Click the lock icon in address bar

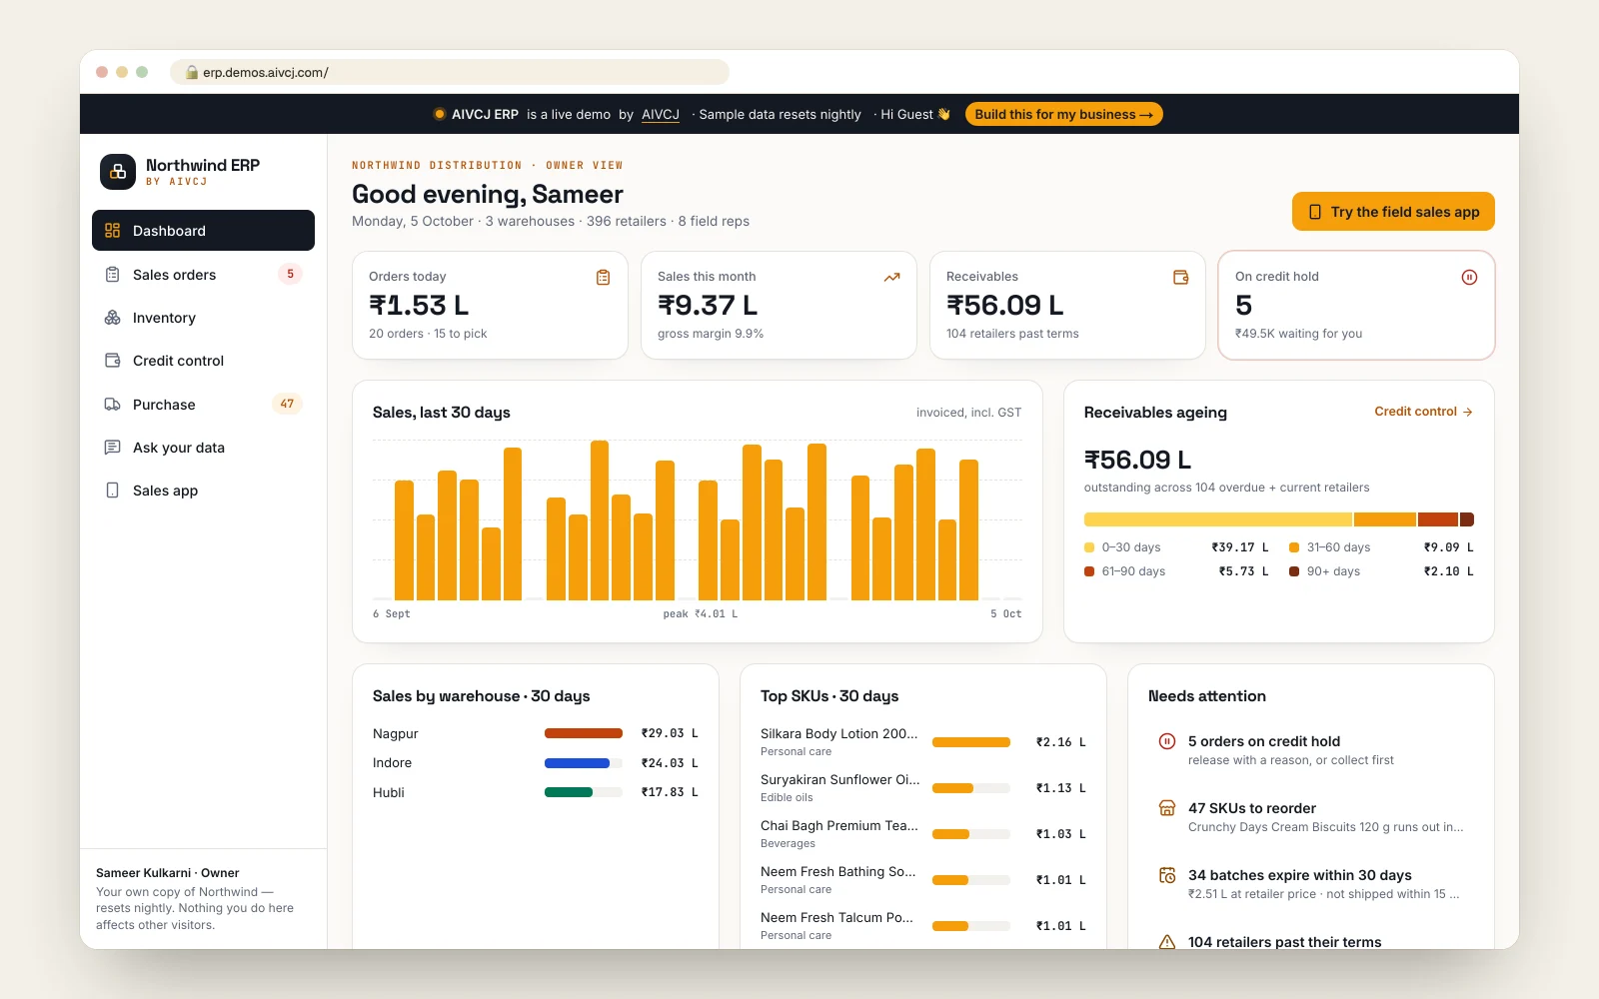[x=192, y=72]
